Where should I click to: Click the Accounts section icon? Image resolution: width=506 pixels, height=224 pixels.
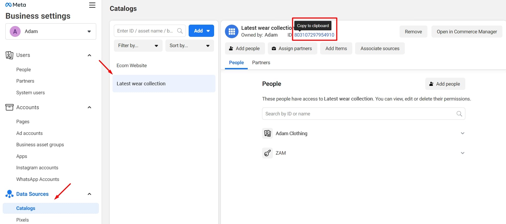pyautogui.click(x=9, y=107)
